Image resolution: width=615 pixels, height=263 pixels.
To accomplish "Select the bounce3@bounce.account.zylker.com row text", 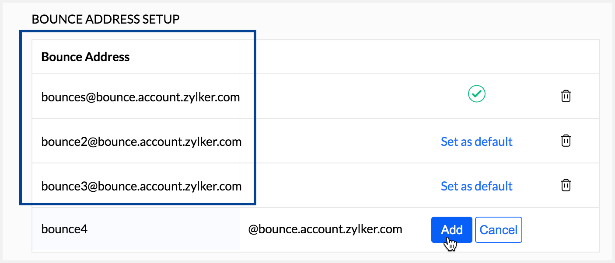I will [x=141, y=186].
